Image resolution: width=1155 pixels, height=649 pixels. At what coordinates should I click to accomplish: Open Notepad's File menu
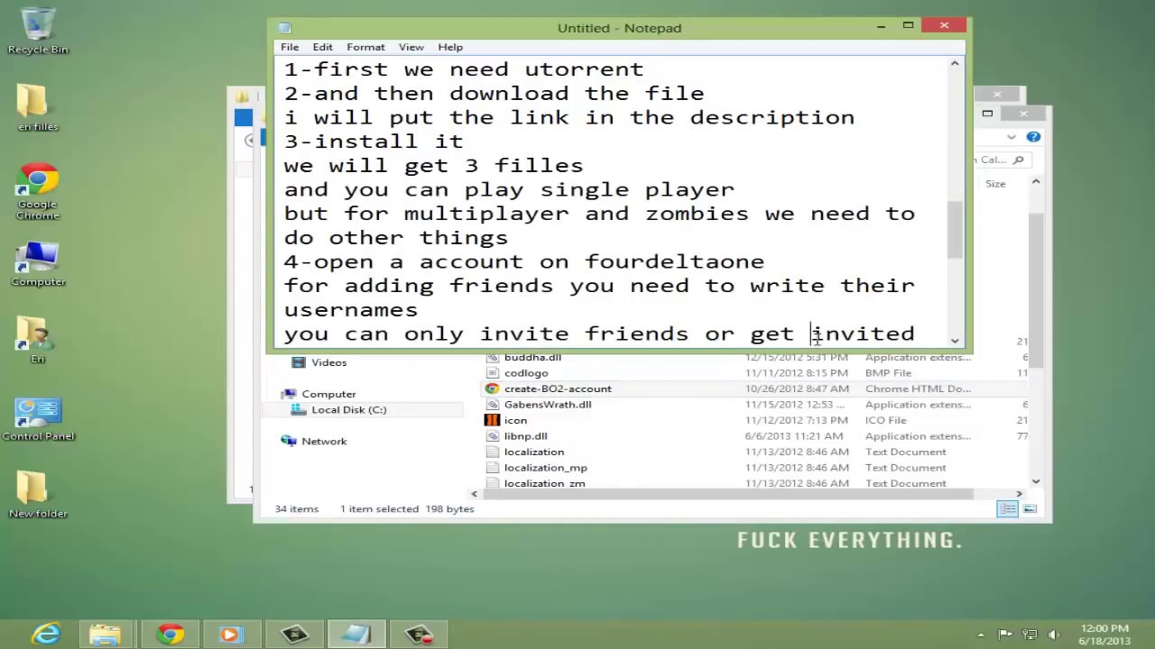point(290,47)
